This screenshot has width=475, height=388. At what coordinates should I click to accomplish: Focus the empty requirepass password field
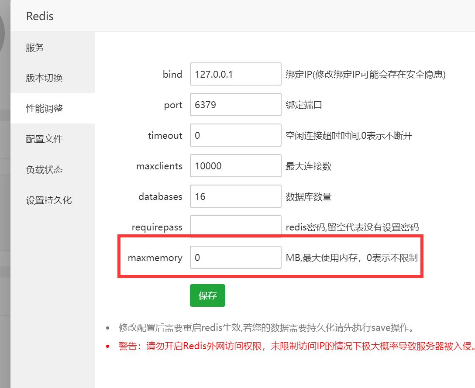point(236,227)
